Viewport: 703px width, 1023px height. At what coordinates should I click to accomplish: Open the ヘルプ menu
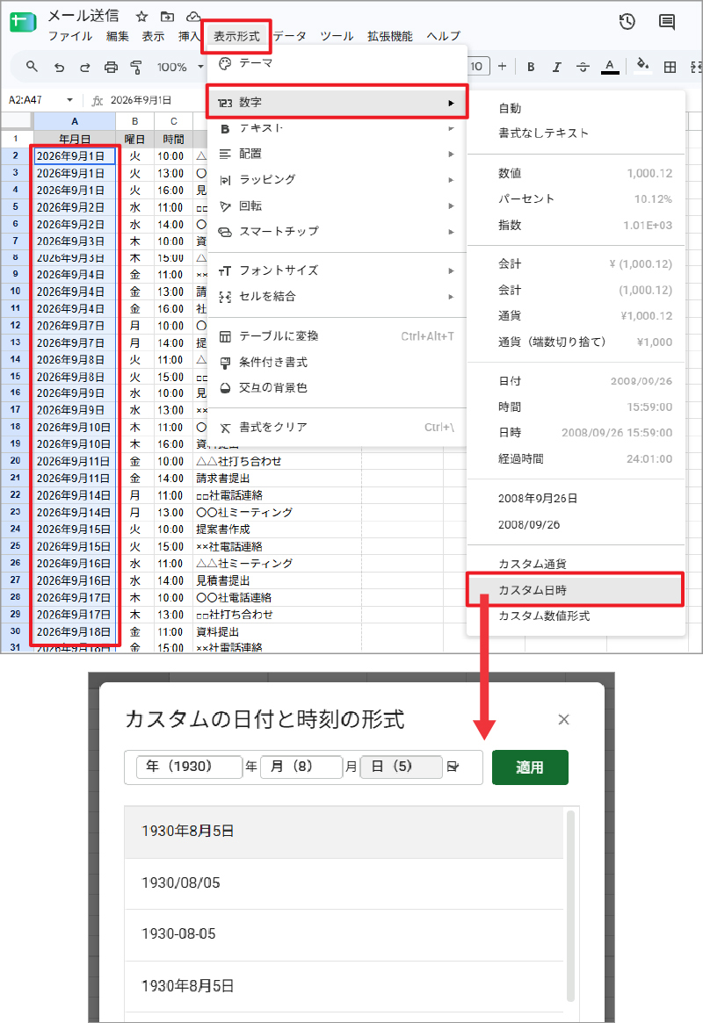point(444,36)
